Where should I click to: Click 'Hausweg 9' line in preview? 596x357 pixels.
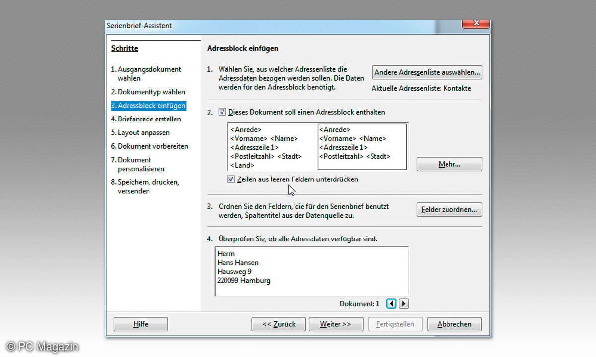[234, 272]
